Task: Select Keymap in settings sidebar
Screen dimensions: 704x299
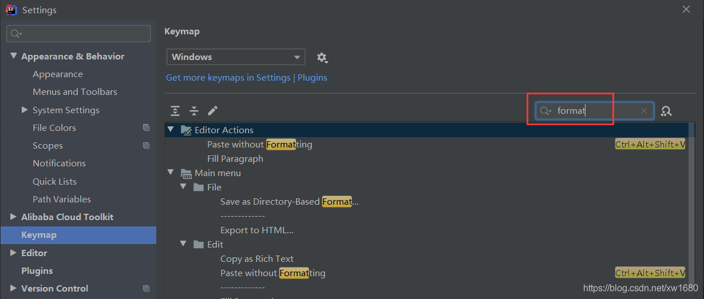Action: (x=78, y=235)
